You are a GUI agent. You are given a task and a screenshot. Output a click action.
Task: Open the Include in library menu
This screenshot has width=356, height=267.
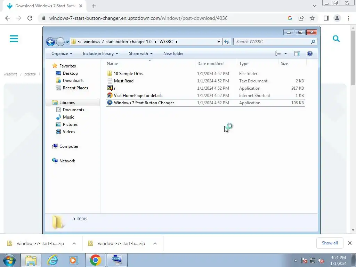[x=100, y=54]
